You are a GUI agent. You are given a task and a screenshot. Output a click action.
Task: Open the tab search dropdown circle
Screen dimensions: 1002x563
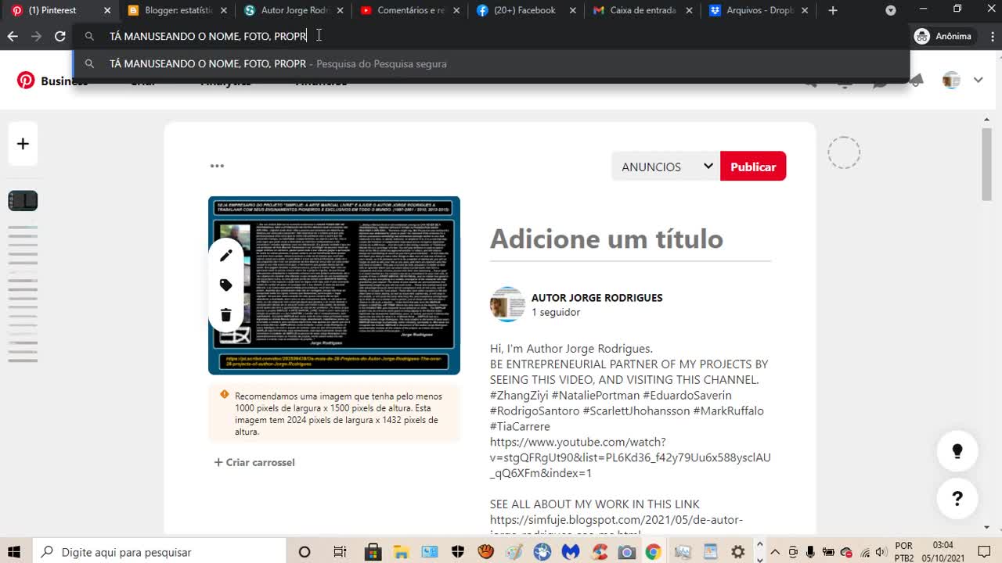[x=891, y=11]
